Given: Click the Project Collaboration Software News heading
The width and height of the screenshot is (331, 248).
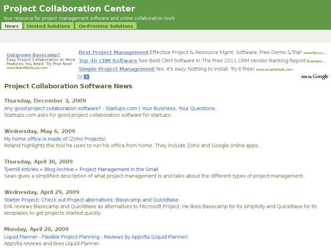Looking at the screenshot, I should tap(68, 86).
